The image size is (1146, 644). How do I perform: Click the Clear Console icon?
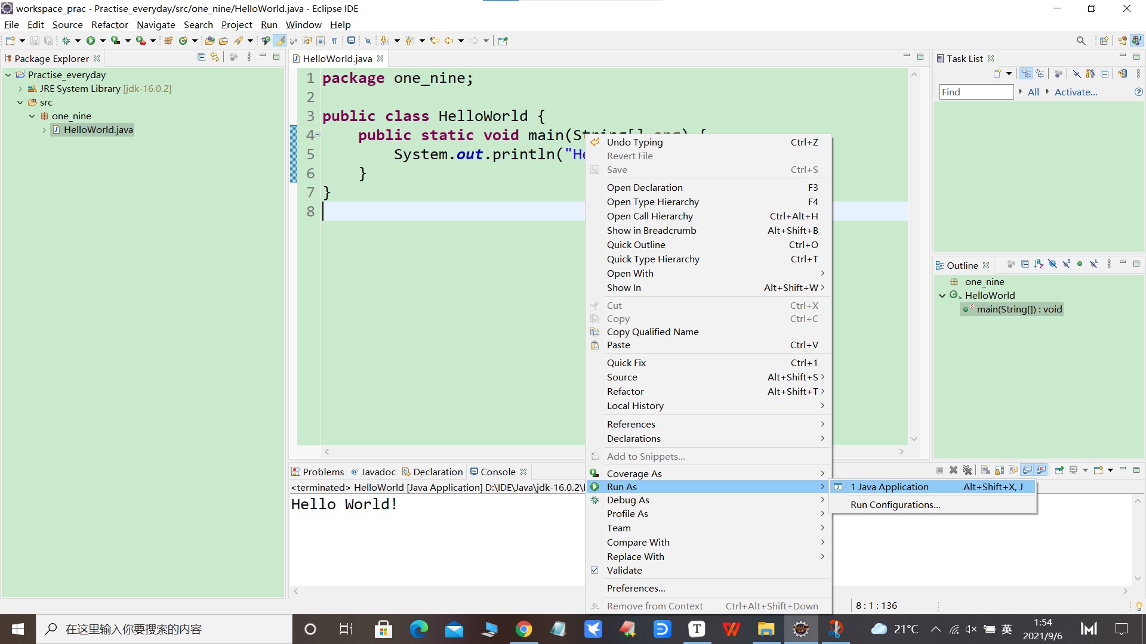coord(985,470)
